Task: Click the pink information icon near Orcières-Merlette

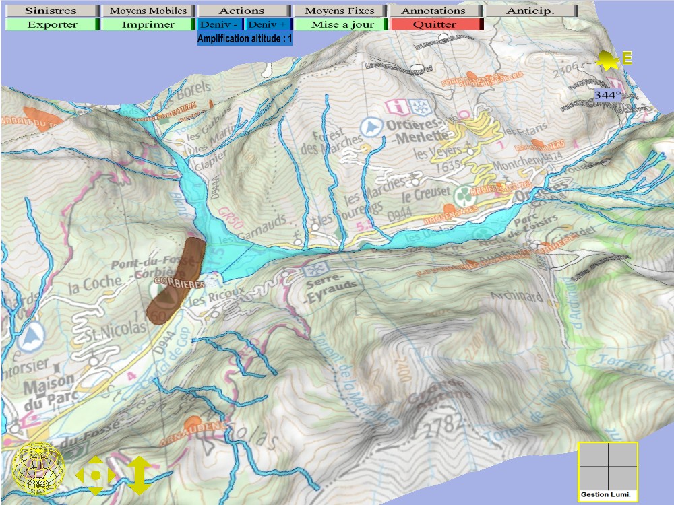Action: pyautogui.click(x=396, y=106)
